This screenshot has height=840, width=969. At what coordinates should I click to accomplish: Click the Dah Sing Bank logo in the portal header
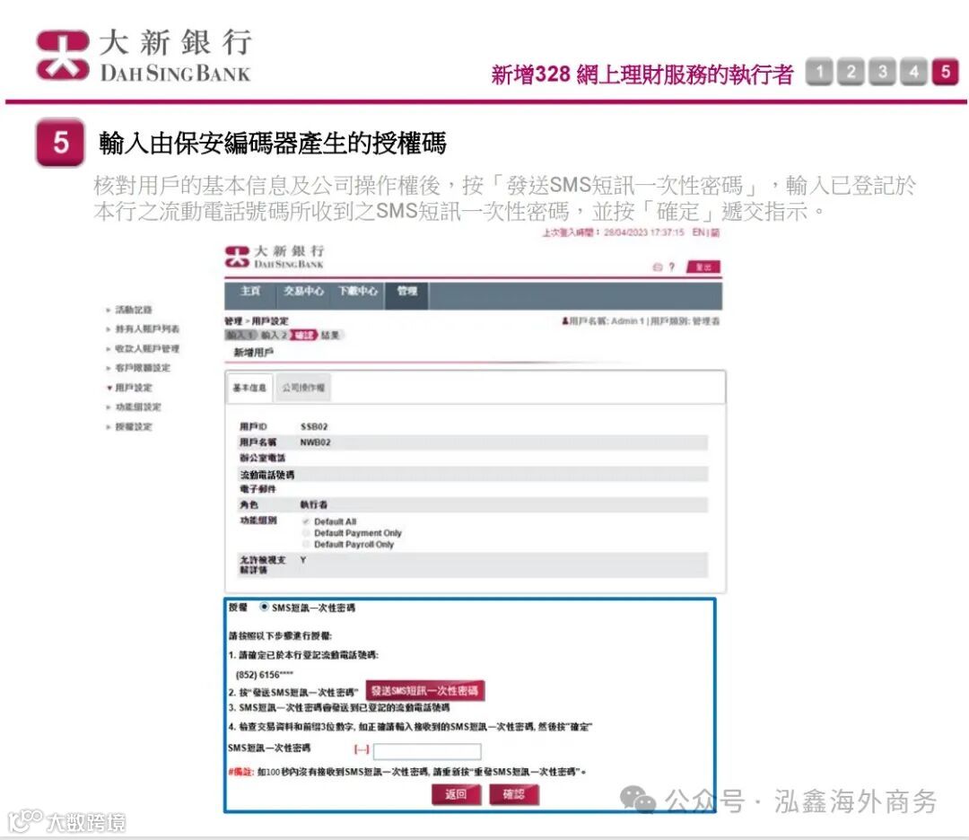[x=275, y=257]
